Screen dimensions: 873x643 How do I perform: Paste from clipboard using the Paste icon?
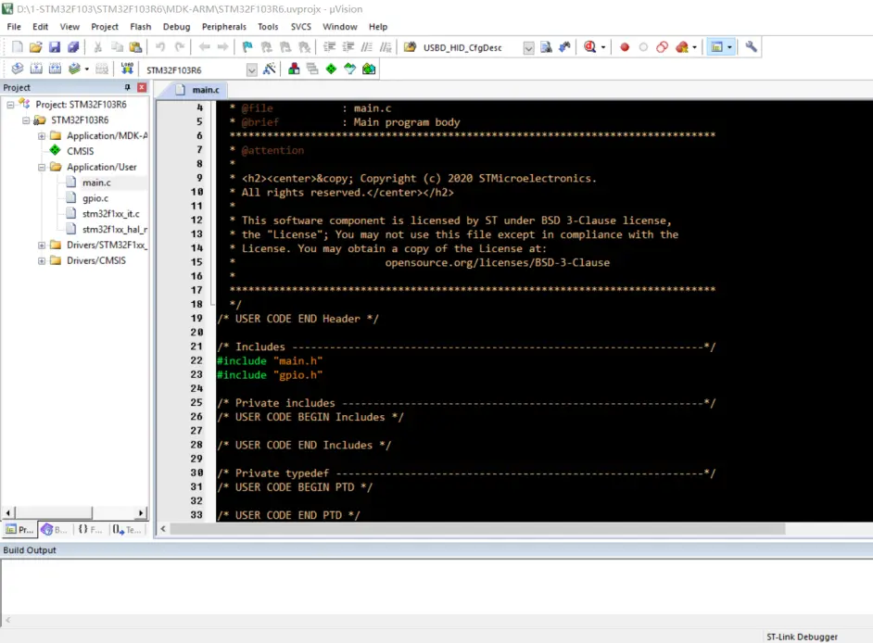pos(135,47)
